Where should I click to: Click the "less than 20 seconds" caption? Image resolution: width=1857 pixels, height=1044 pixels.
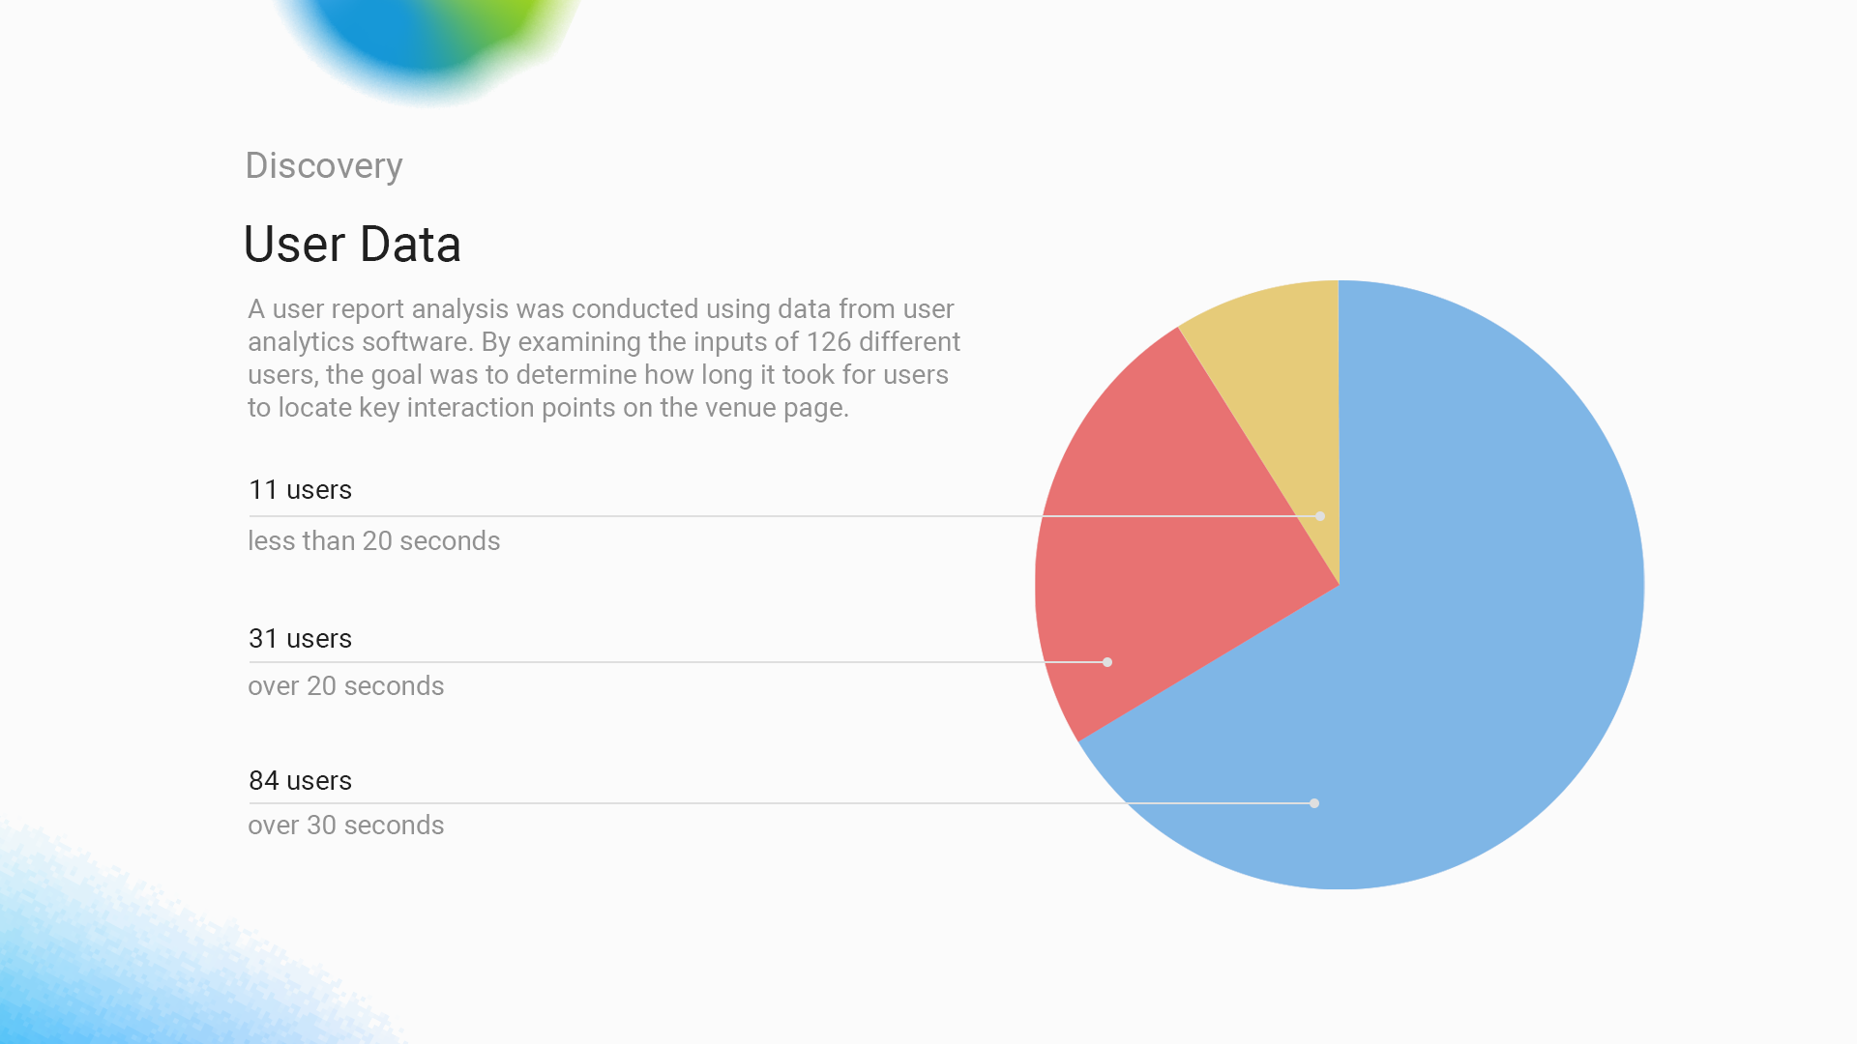pyautogui.click(x=373, y=541)
